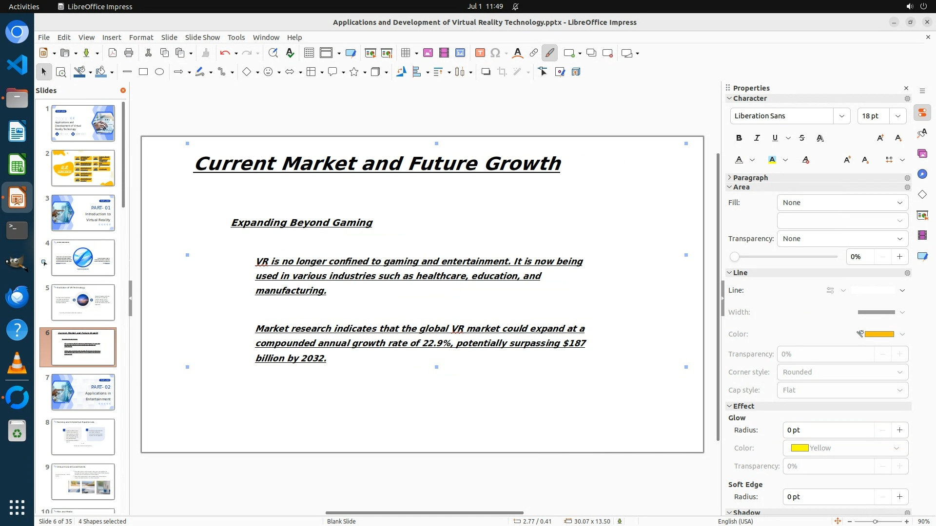Expand the Paragraph section
The image size is (936, 526).
[750, 178]
